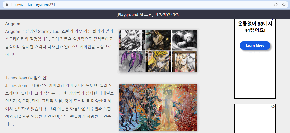Click the '44됐어요!' ad headline
Image resolution: width=290 pixels, height=133 pixels.
coord(255,30)
